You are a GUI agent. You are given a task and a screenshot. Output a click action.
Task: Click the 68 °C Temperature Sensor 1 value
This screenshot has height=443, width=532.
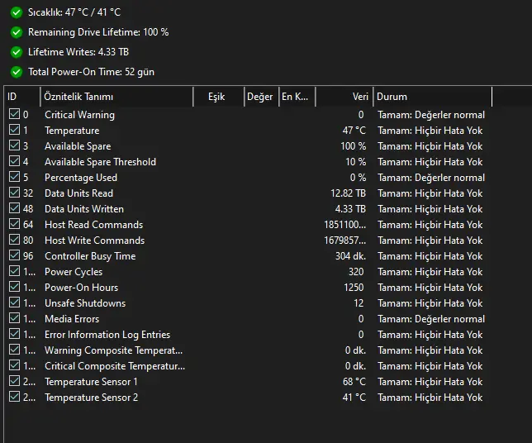tap(354, 382)
